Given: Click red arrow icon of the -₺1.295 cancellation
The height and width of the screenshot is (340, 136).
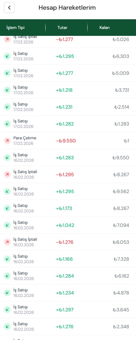Looking at the screenshot, I should click(x=7, y=174).
